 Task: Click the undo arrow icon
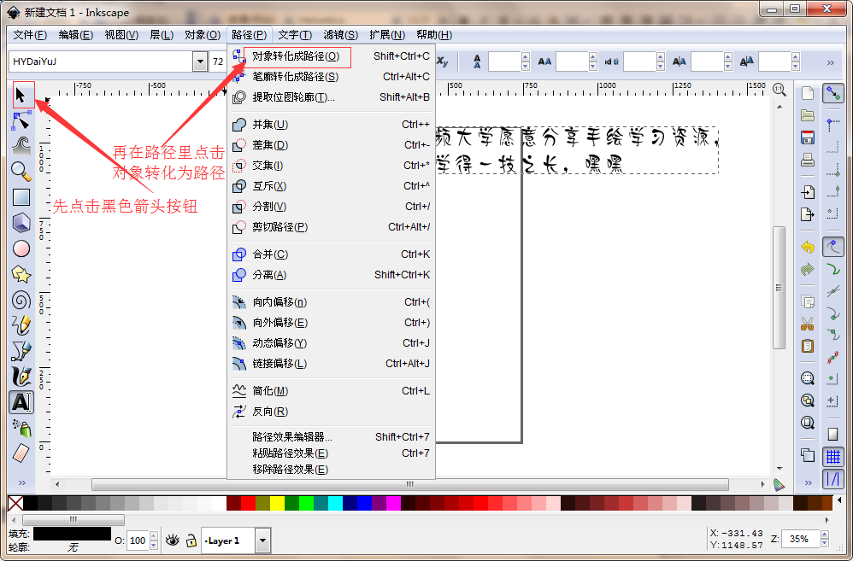pyautogui.click(x=807, y=247)
